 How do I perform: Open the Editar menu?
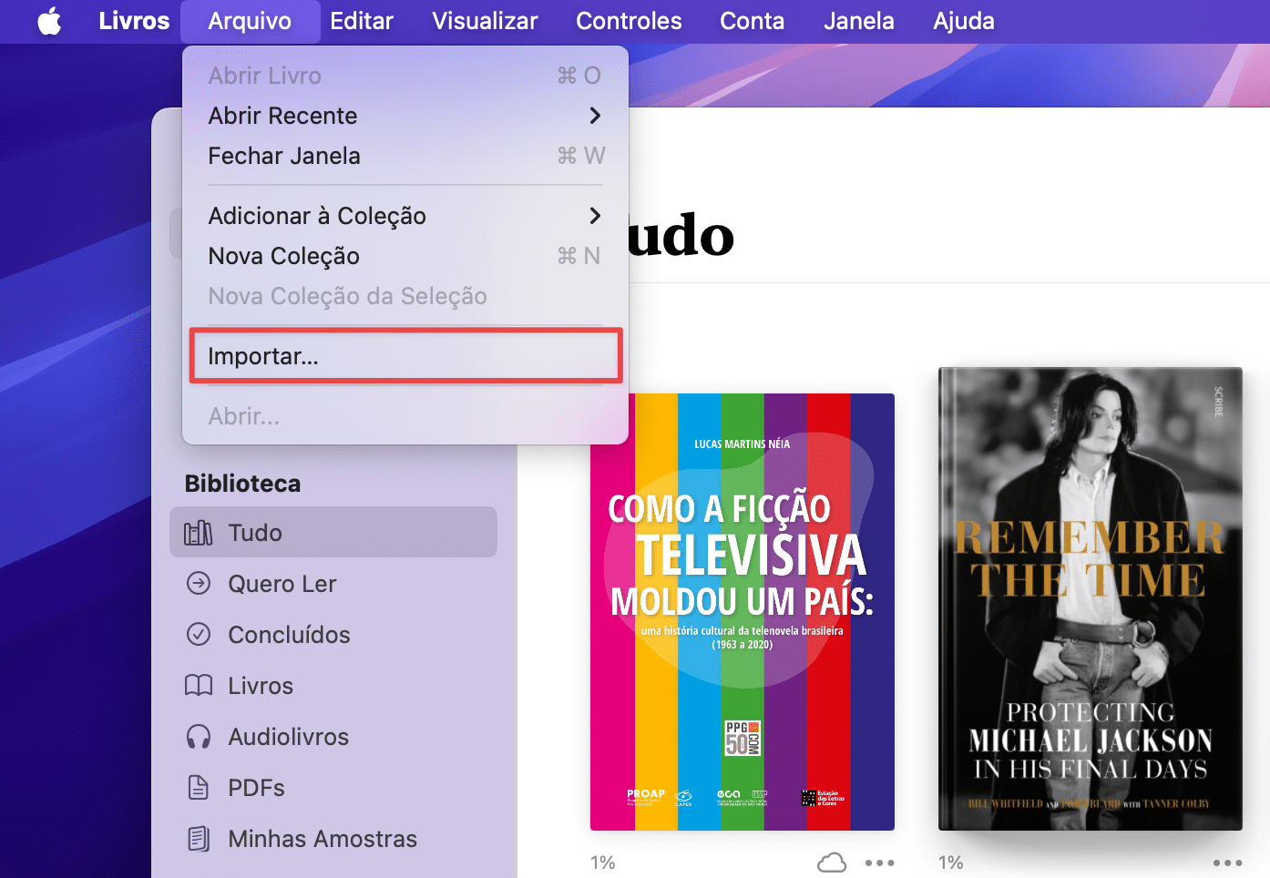tap(362, 21)
